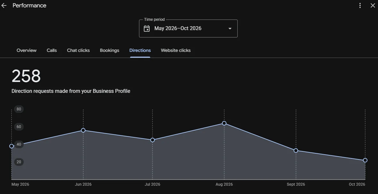The height and width of the screenshot is (194, 378).
Task: Click the 'Aug 2026' x-axis label
Action: (x=224, y=184)
